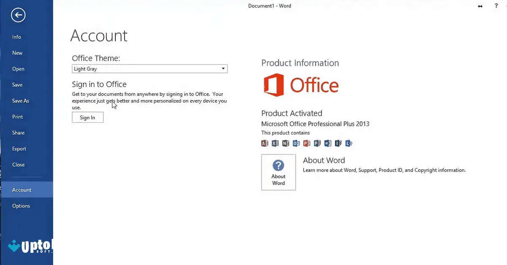Open the Options menu item
This screenshot has height=265, width=507.
pos(21,206)
